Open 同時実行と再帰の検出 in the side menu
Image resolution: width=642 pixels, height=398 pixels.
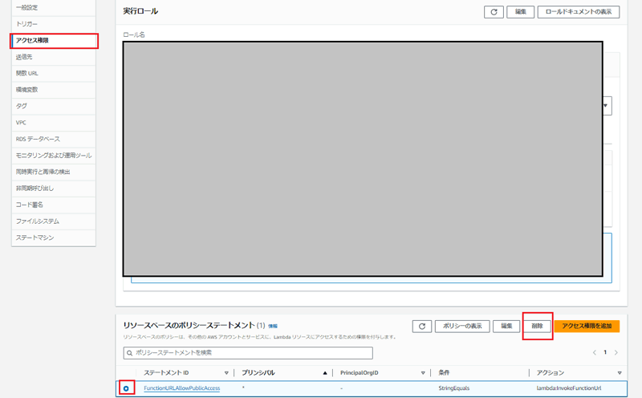coord(54,172)
